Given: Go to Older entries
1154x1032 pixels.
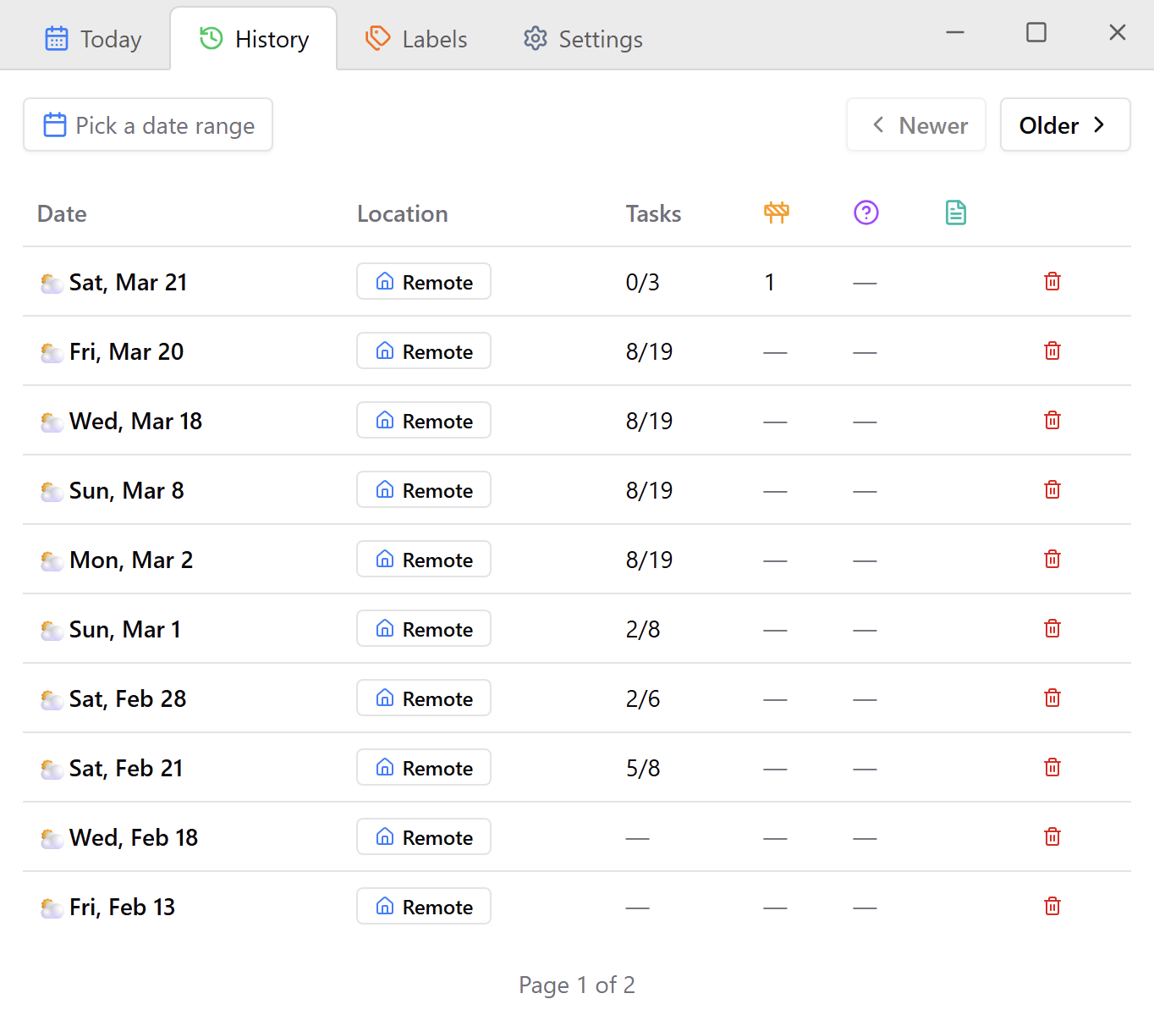Looking at the screenshot, I should (1065, 124).
